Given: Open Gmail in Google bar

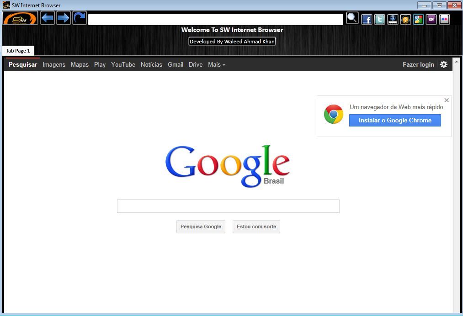Looking at the screenshot, I should pos(176,64).
